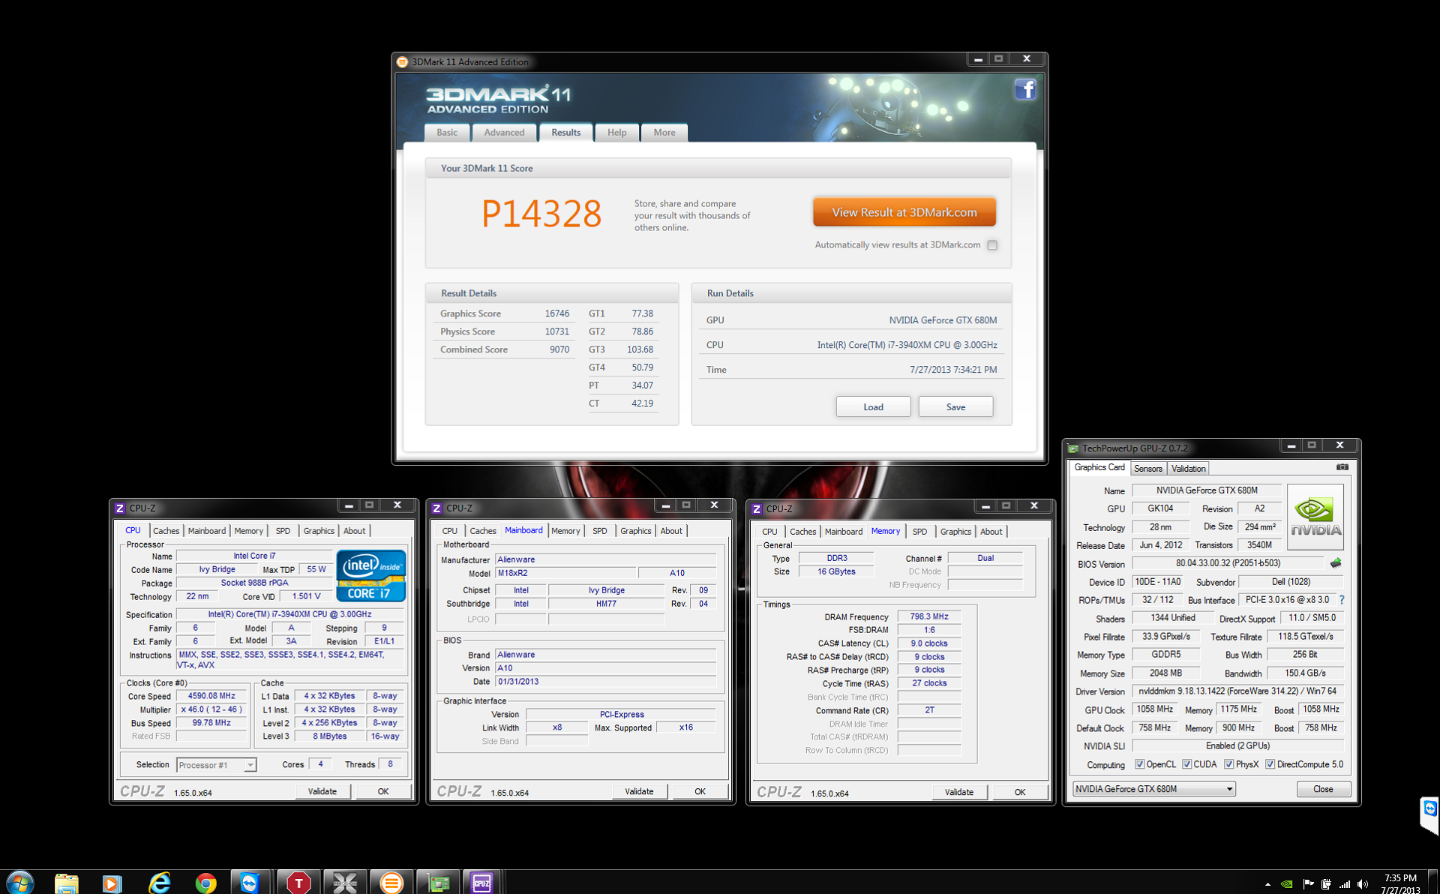Image resolution: width=1440 pixels, height=894 pixels.
Task: Switch to the gray X app in the taskbar
Action: (x=345, y=883)
